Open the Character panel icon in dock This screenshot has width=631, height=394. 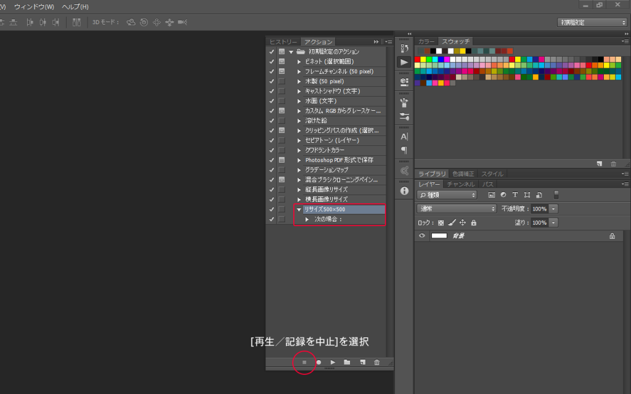tap(404, 137)
